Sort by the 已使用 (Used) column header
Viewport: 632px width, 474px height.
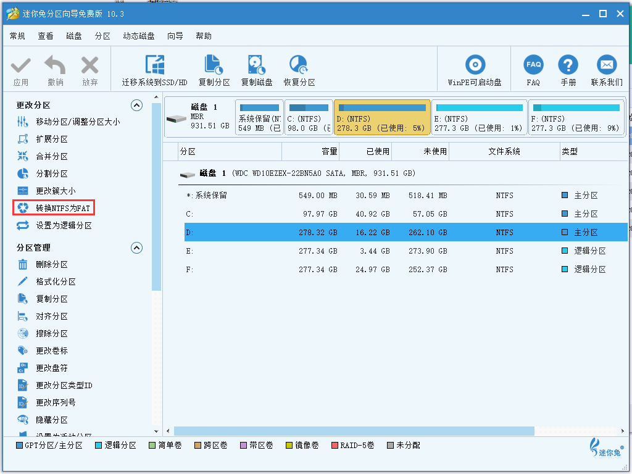[x=365, y=152]
